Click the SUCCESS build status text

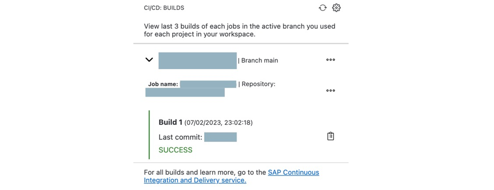tap(175, 150)
